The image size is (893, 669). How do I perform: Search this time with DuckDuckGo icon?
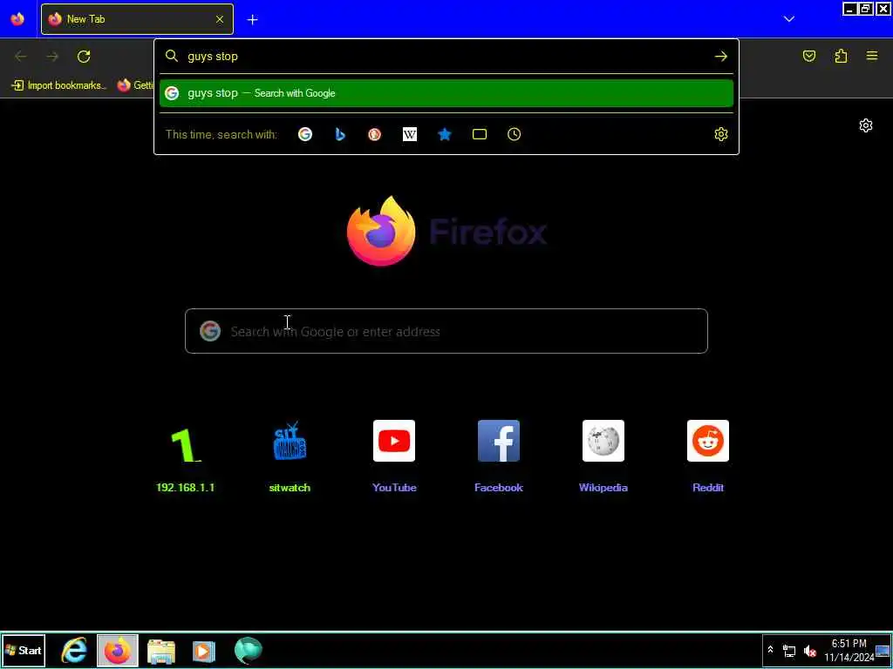pos(374,134)
